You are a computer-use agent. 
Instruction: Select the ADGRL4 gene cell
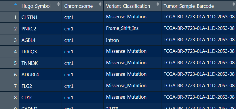[41, 75]
